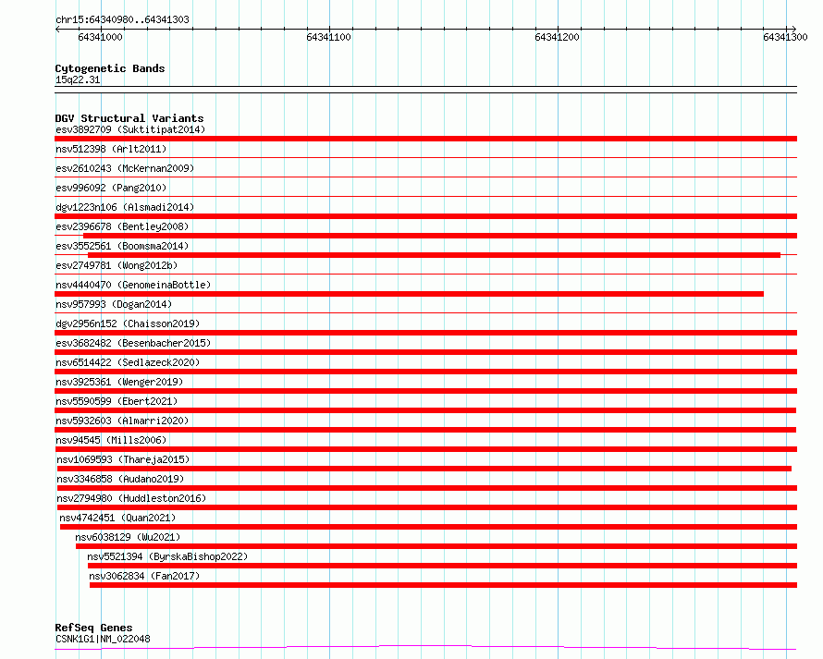Click ruler position 64341200

pyautogui.click(x=557, y=37)
